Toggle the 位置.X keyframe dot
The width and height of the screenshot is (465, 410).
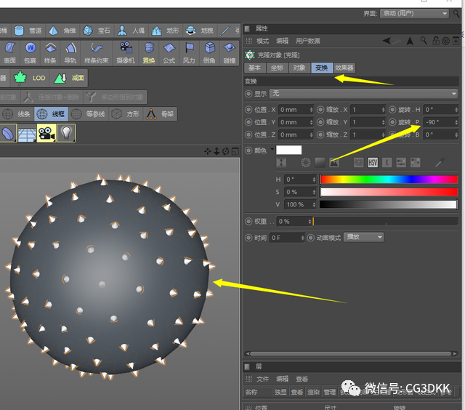coord(248,110)
